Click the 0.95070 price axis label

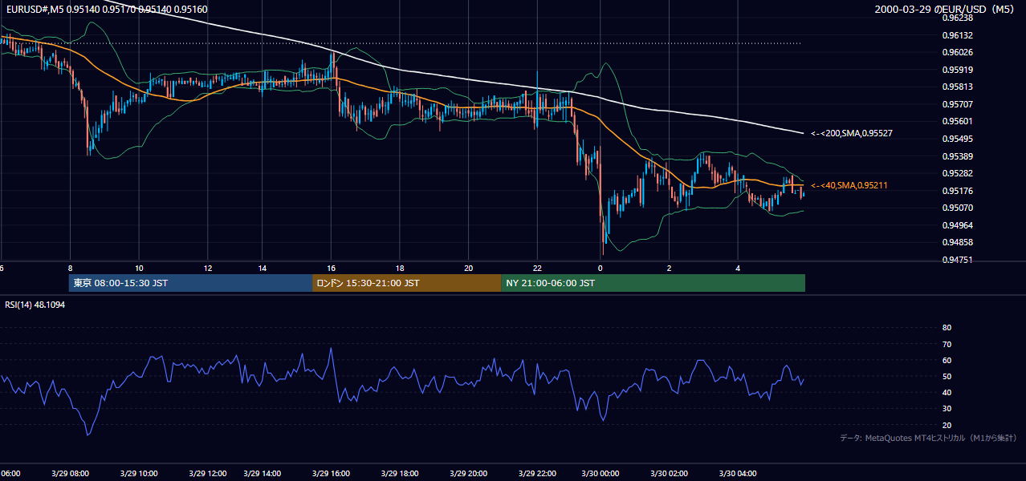(x=957, y=208)
